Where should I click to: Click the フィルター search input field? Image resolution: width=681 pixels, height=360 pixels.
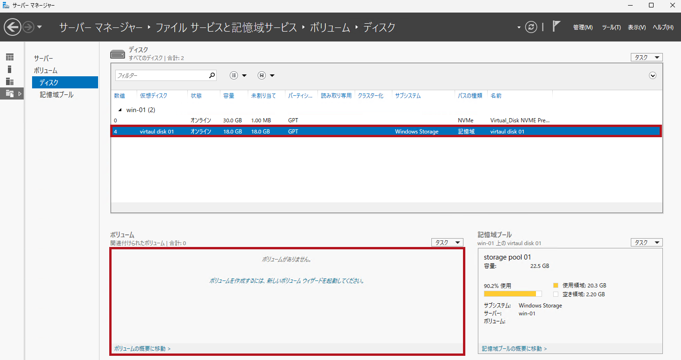[160, 75]
